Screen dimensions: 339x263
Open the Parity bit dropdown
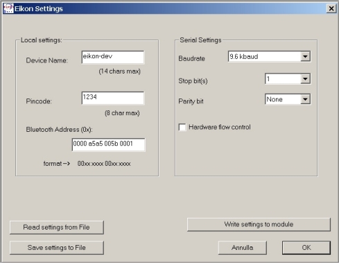click(305, 99)
